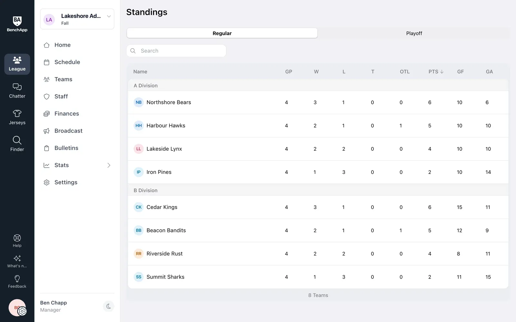Click the user avatar with gear
Image resolution: width=516 pixels, height=322 pixels.
[x=17, y=308]
